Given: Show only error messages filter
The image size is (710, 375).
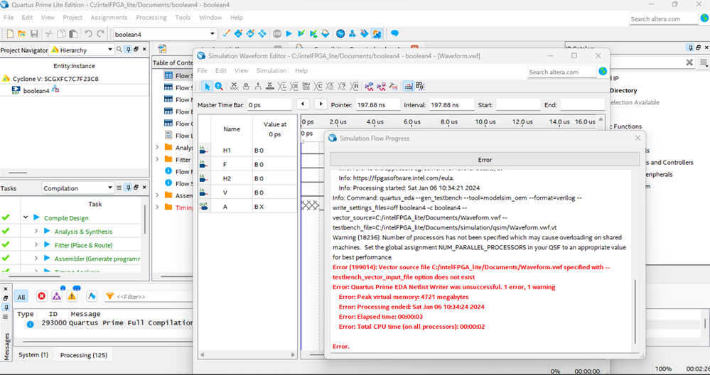Looking at the screenshot, I should 41,296.
